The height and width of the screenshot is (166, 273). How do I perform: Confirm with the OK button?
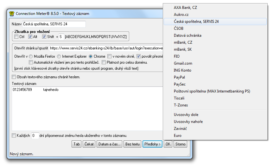coord(168,144)
